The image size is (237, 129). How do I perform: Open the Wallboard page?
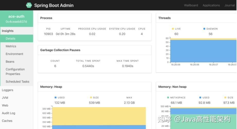click(191, 5)
